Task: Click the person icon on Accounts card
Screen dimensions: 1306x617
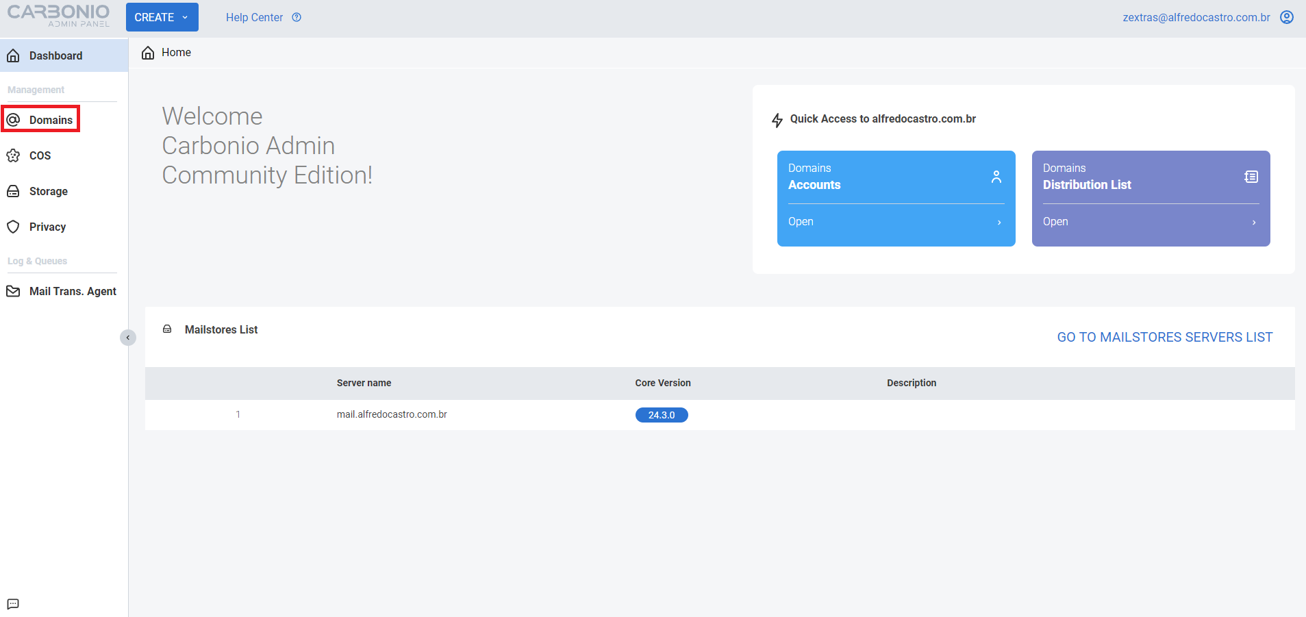Action: click(996, 177)
